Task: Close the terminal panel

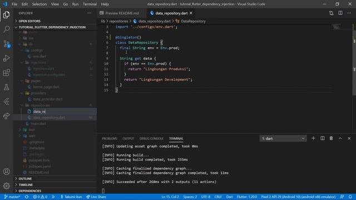Action: coord(349,138)
